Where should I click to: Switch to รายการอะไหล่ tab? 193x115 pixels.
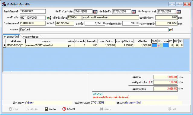pos(11,36)
